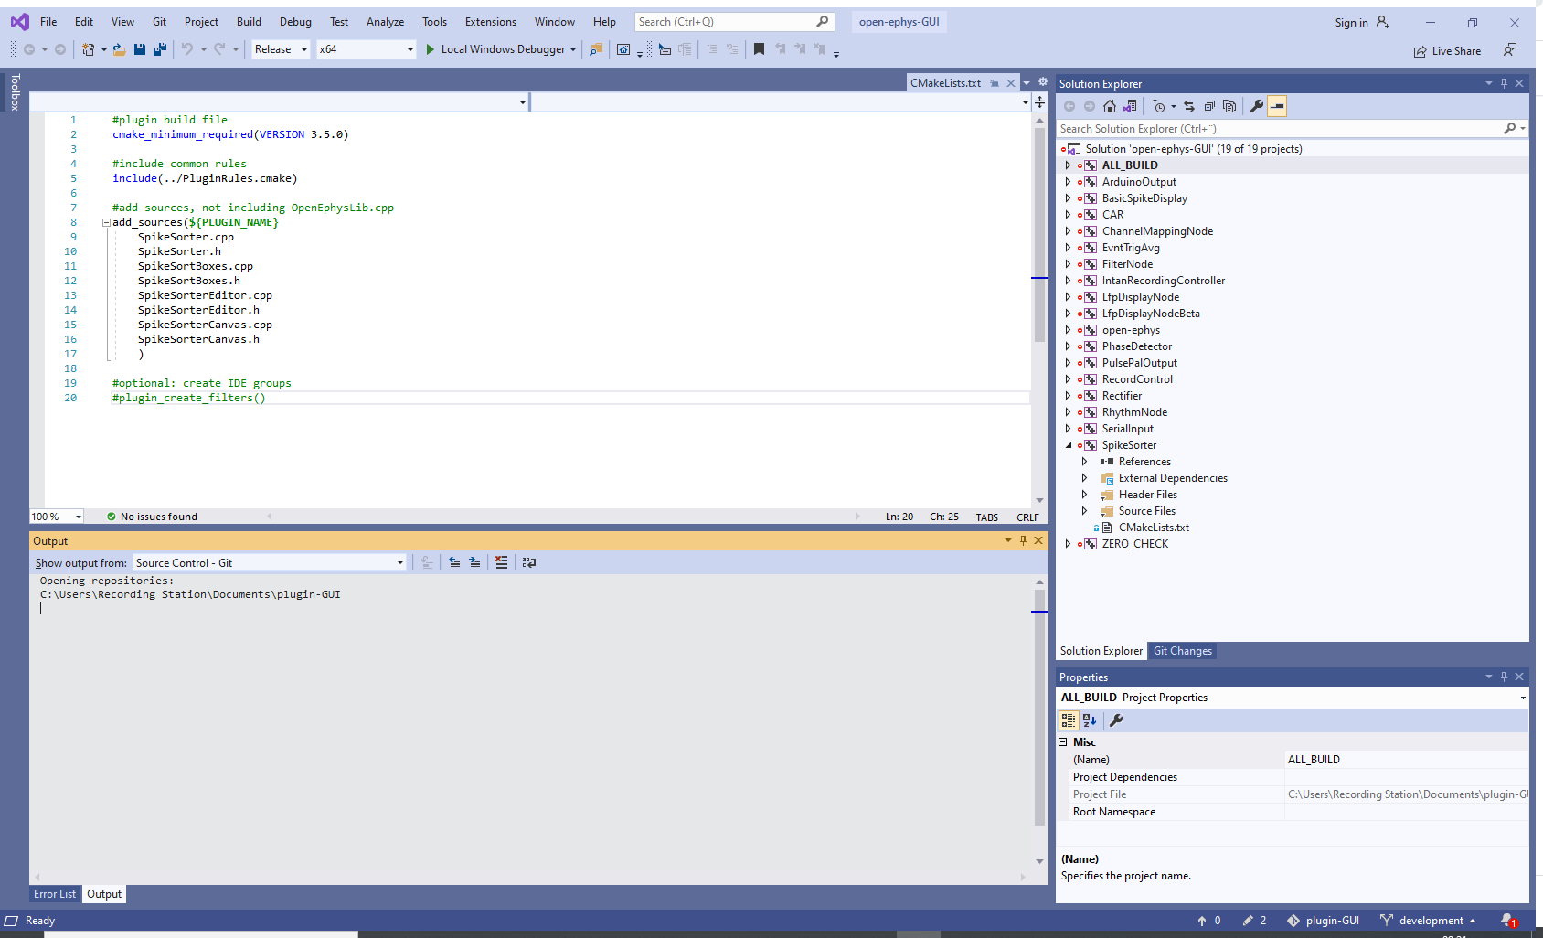Open the notifications bell in the status bar

coord(1507,921)
